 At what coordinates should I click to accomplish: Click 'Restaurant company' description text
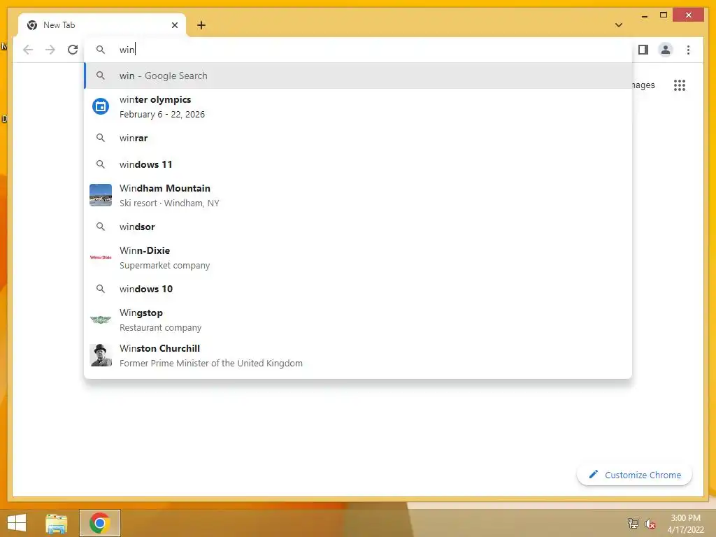pyautogui.click(x=160, y=328)
